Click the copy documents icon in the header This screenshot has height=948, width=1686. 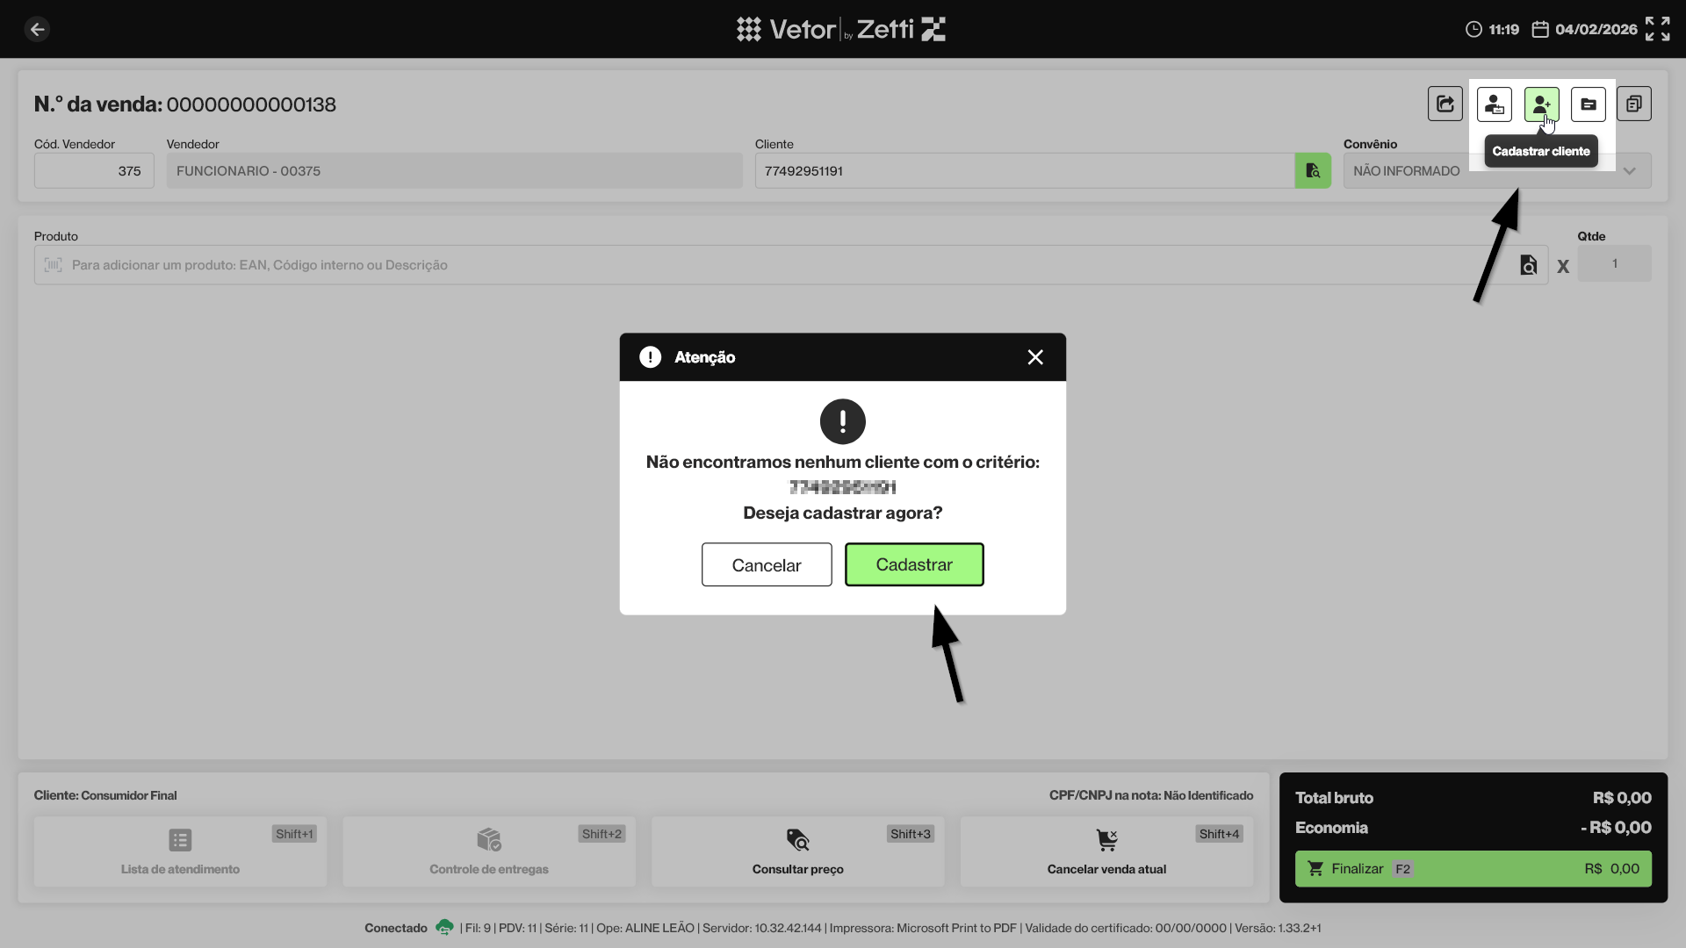1633,104
